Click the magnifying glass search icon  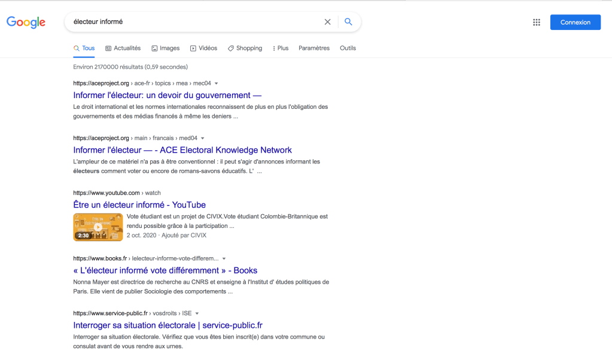coord(348,22)
